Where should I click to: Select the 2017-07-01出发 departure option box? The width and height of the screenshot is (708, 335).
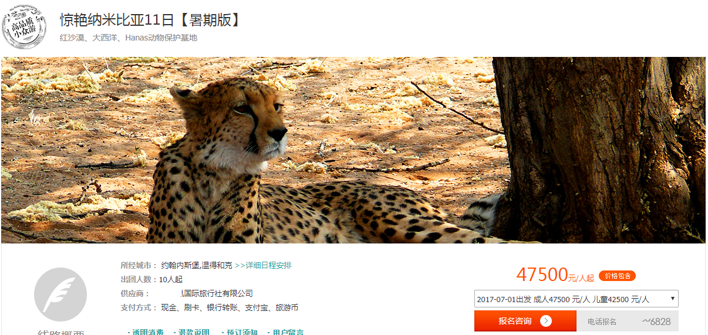point(576,299)
